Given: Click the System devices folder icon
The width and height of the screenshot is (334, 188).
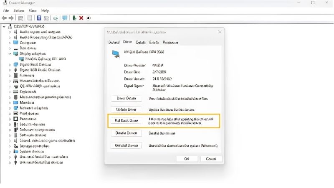Looking at the screenshot, I should click(x=15, y=151).
